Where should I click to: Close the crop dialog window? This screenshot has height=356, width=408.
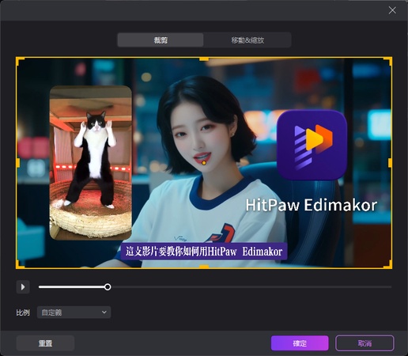click(392, 10)
